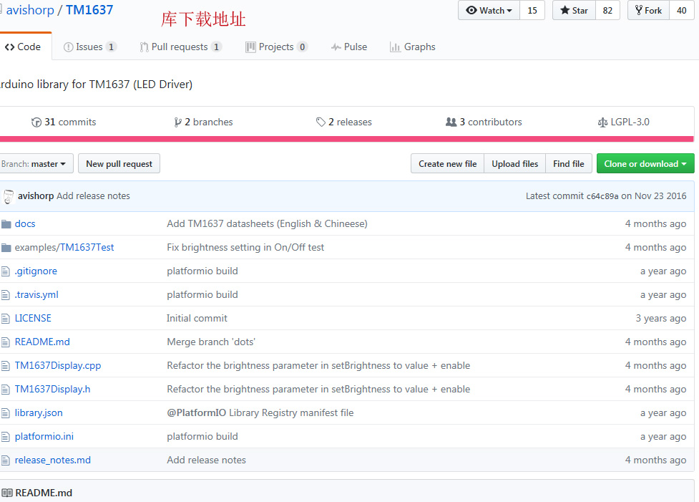View the 31 commits list
This screenshot has height=502, width=699.
[64, 122]
